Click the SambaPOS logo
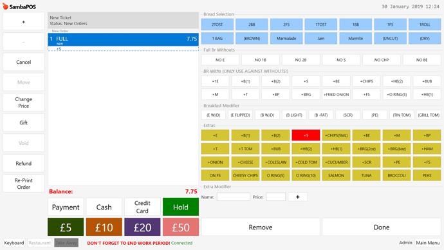 pos(19,6)
